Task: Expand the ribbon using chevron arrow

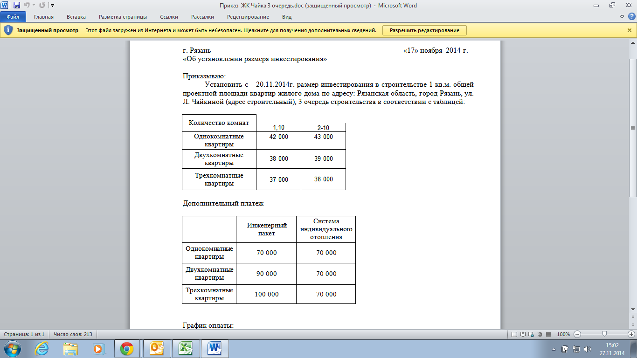Action: tap(621, 17)
